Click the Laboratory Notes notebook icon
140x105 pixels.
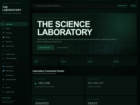[x=3, y=80]
